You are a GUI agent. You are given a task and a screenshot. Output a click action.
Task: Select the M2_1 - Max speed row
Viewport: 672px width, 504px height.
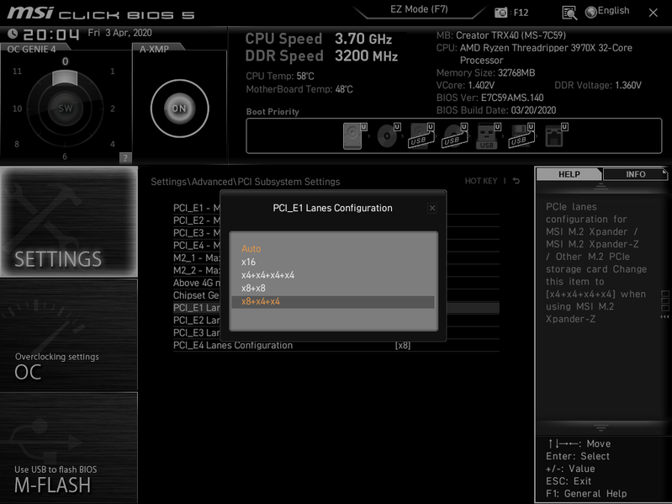(x=196, y=257)
